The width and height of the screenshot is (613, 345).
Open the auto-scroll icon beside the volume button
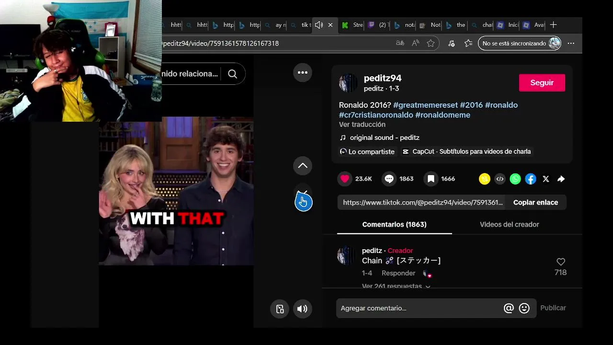tap(280, 309)
